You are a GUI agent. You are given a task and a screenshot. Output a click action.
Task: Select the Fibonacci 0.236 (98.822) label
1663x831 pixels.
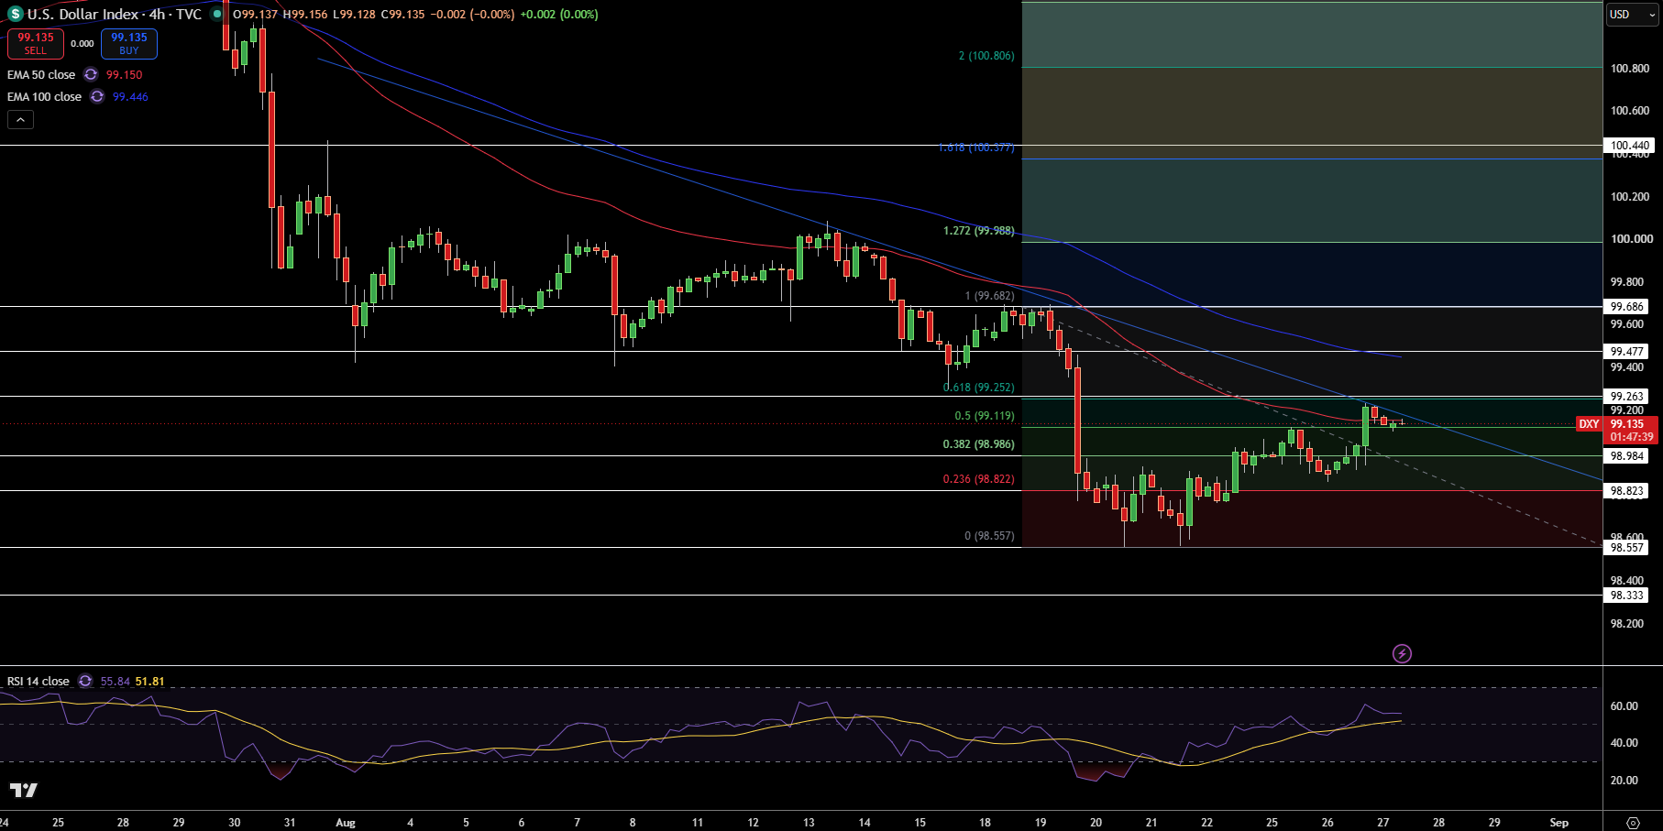[x=979, y=478]
